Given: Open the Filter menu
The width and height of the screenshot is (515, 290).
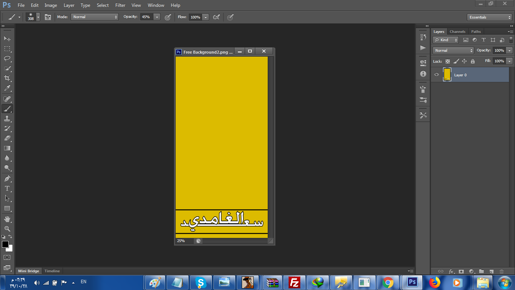Looking at the screenshot, I should pyautogui.click(x=120, y=5).
